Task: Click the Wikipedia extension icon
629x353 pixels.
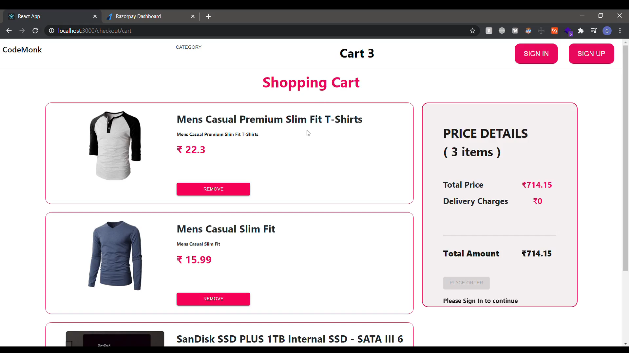Action: point(515,31)
